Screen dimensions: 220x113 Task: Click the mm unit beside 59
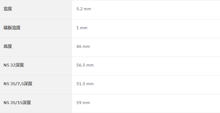86,103
